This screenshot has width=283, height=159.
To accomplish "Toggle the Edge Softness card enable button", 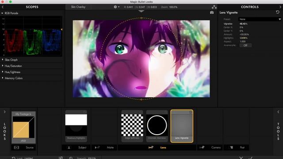I will (x=141, y=112).
